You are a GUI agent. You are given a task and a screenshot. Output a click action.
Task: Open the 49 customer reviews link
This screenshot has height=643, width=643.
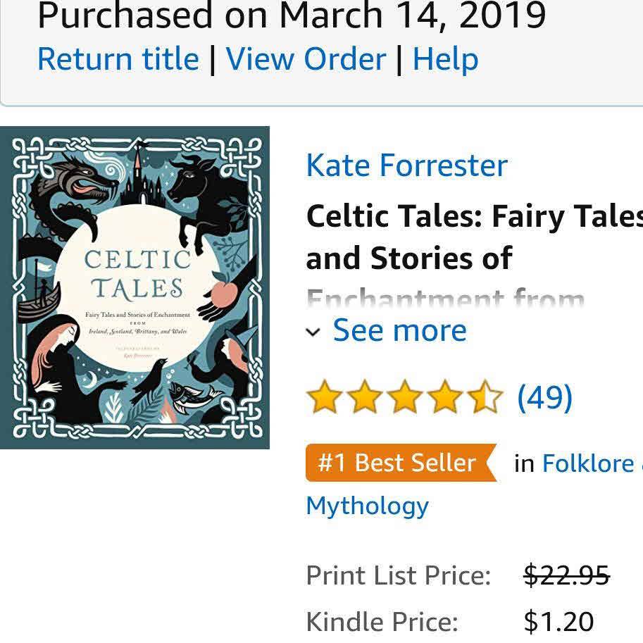544,398
